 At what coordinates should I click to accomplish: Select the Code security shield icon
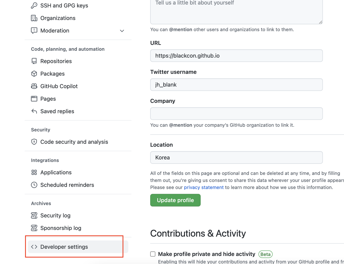(34, 142)
